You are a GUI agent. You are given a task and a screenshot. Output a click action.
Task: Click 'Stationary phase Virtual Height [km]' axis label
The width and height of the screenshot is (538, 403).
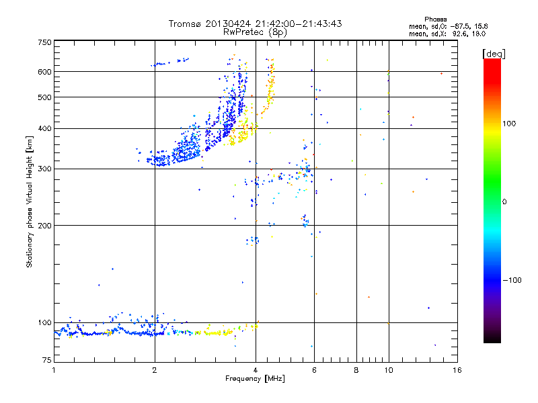coord(30,201)
